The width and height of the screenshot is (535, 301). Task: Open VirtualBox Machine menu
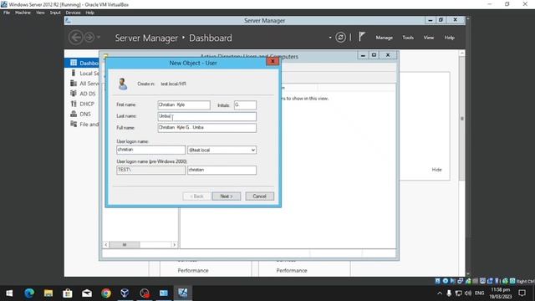tap(23, 13)
